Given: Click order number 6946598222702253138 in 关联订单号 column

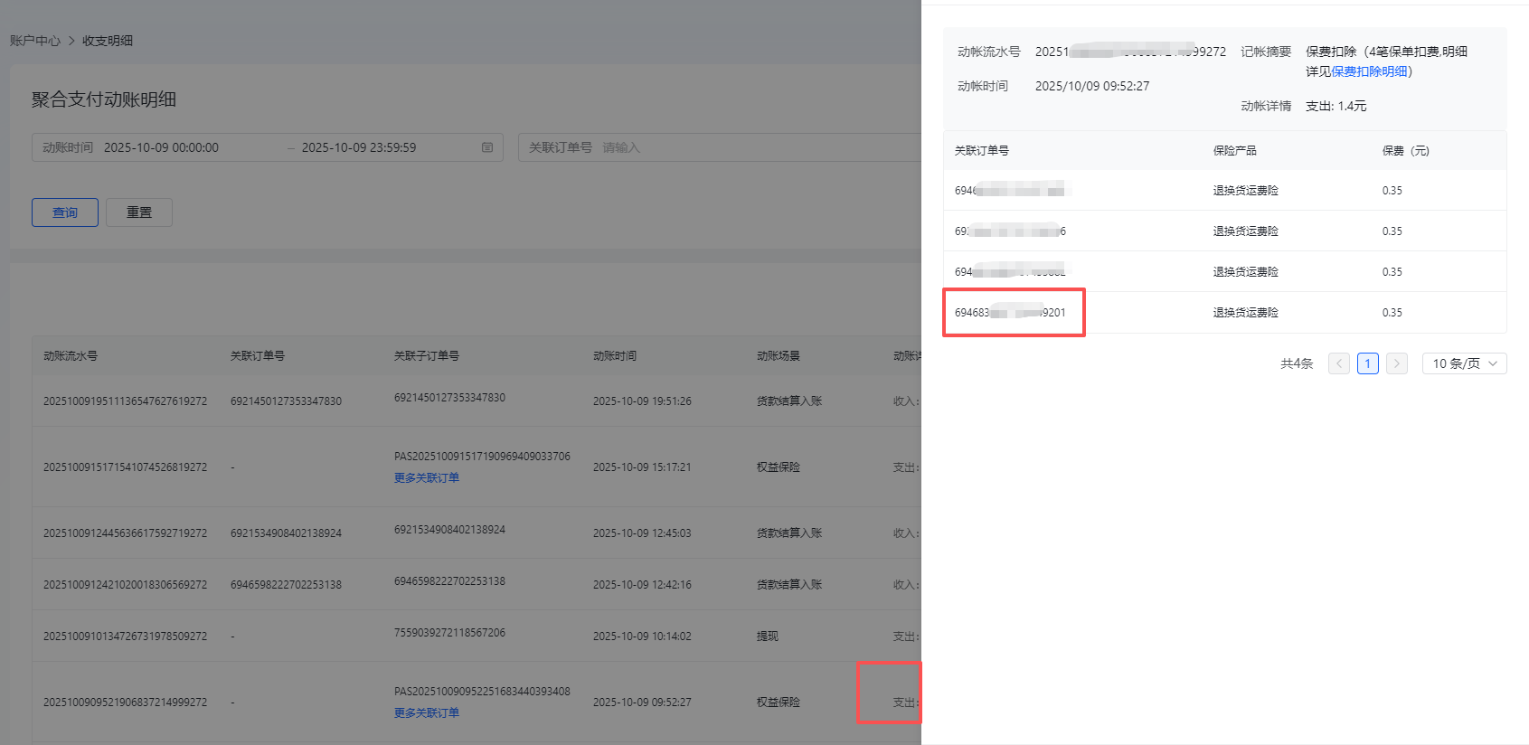Looking at the screenshot, I should point(286,584).
